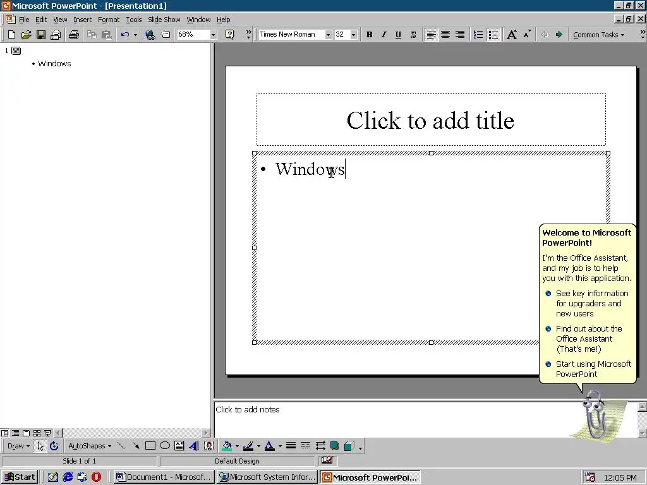Open the Format menu
The height and width of the screenshot is (485, 647).
pos(109,20)
